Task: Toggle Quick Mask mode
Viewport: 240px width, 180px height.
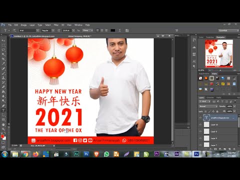Action: tap(3, 142)
